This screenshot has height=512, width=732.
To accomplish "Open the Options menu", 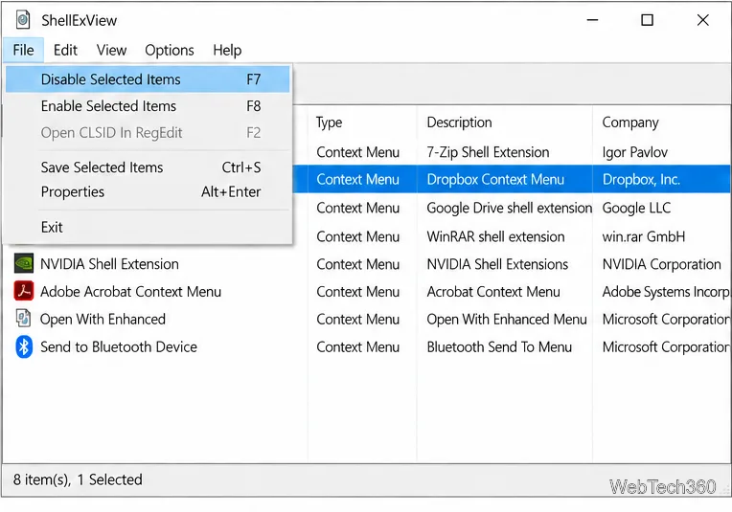I will (170, 50).
